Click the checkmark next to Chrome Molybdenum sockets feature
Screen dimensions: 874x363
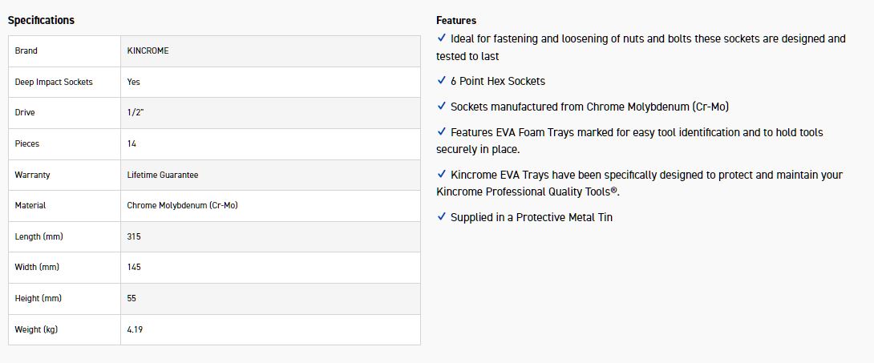click(x=441, y=107)
